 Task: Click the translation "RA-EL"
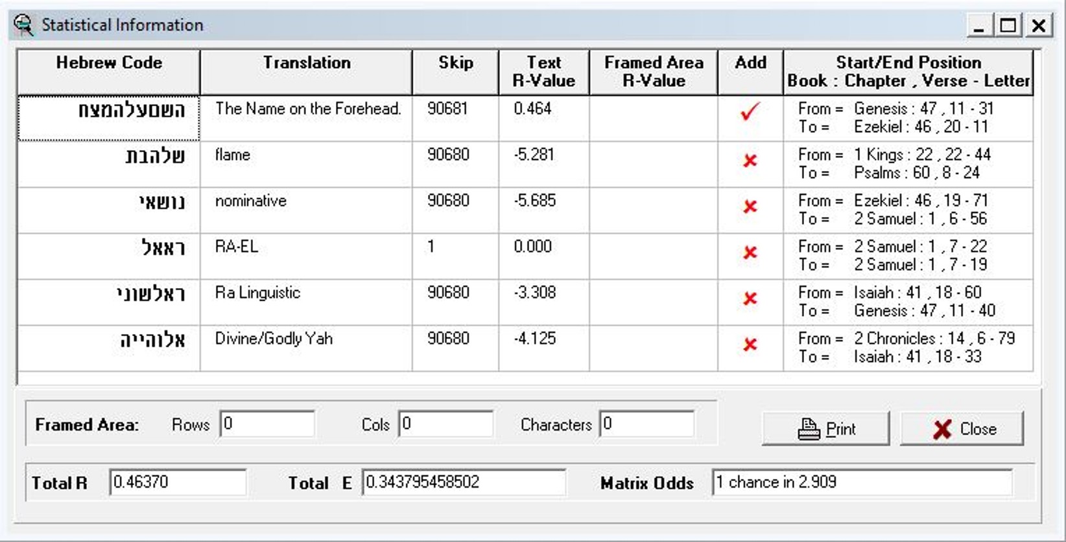click(x=237, y=247)
